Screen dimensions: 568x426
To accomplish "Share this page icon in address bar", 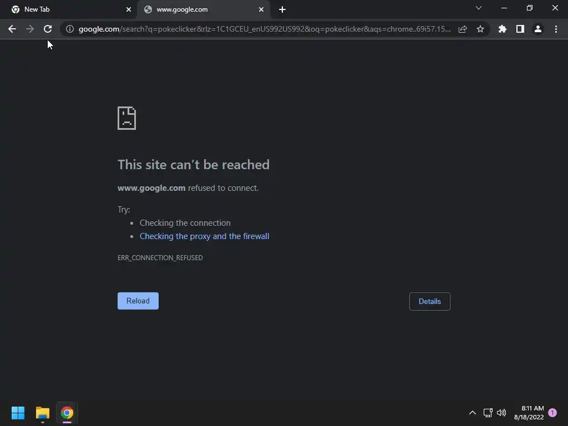I will [463, 29].
